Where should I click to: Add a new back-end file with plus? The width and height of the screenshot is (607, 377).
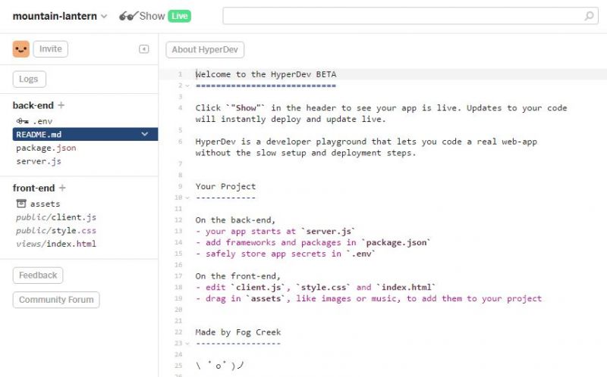click(61, 105)
